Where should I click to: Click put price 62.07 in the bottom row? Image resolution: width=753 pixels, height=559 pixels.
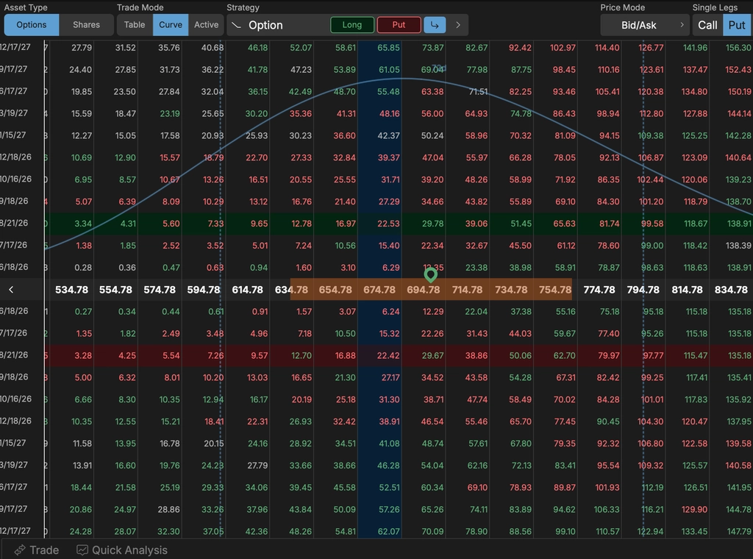pos(388,532)
